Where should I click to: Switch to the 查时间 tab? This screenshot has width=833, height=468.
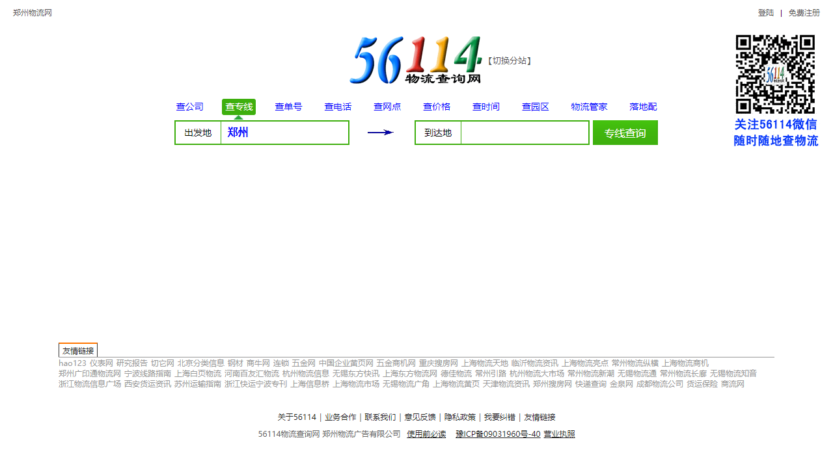[x=486, y=107]
